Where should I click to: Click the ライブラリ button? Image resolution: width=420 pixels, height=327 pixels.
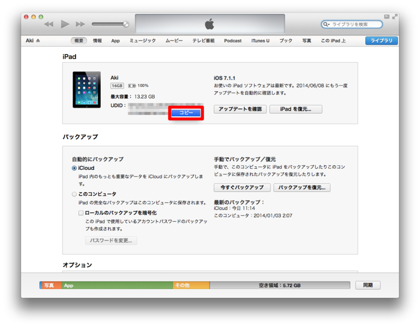coord(382,41)
